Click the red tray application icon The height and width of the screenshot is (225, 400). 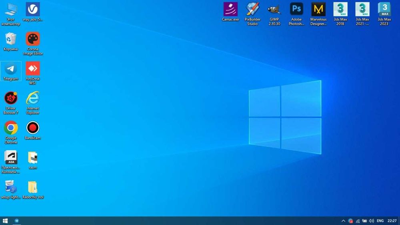[x=350, y=221]
